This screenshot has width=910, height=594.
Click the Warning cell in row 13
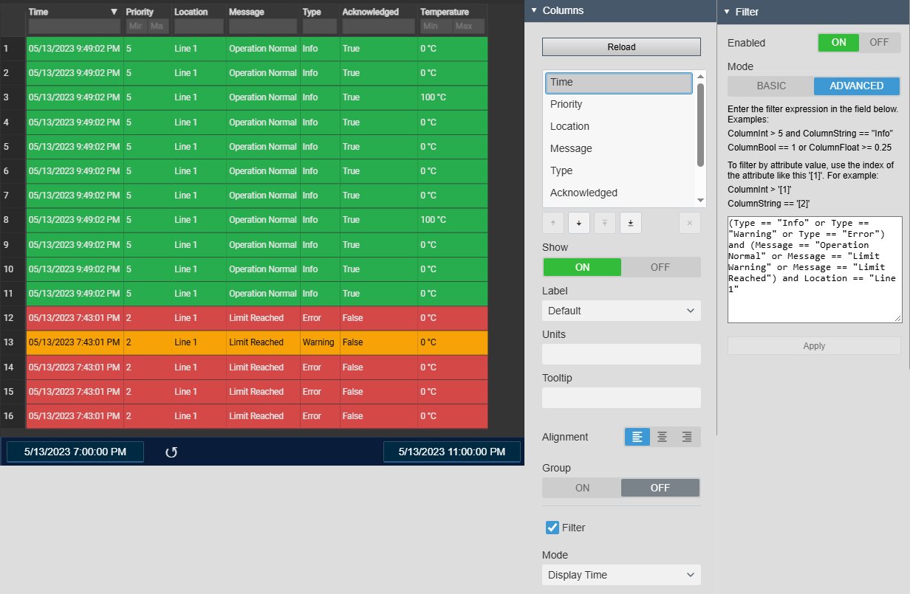point(318,342)
